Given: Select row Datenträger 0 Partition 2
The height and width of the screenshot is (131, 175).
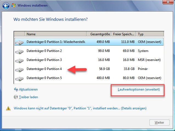Looking at the screenshot, I should tap(89, 51).
